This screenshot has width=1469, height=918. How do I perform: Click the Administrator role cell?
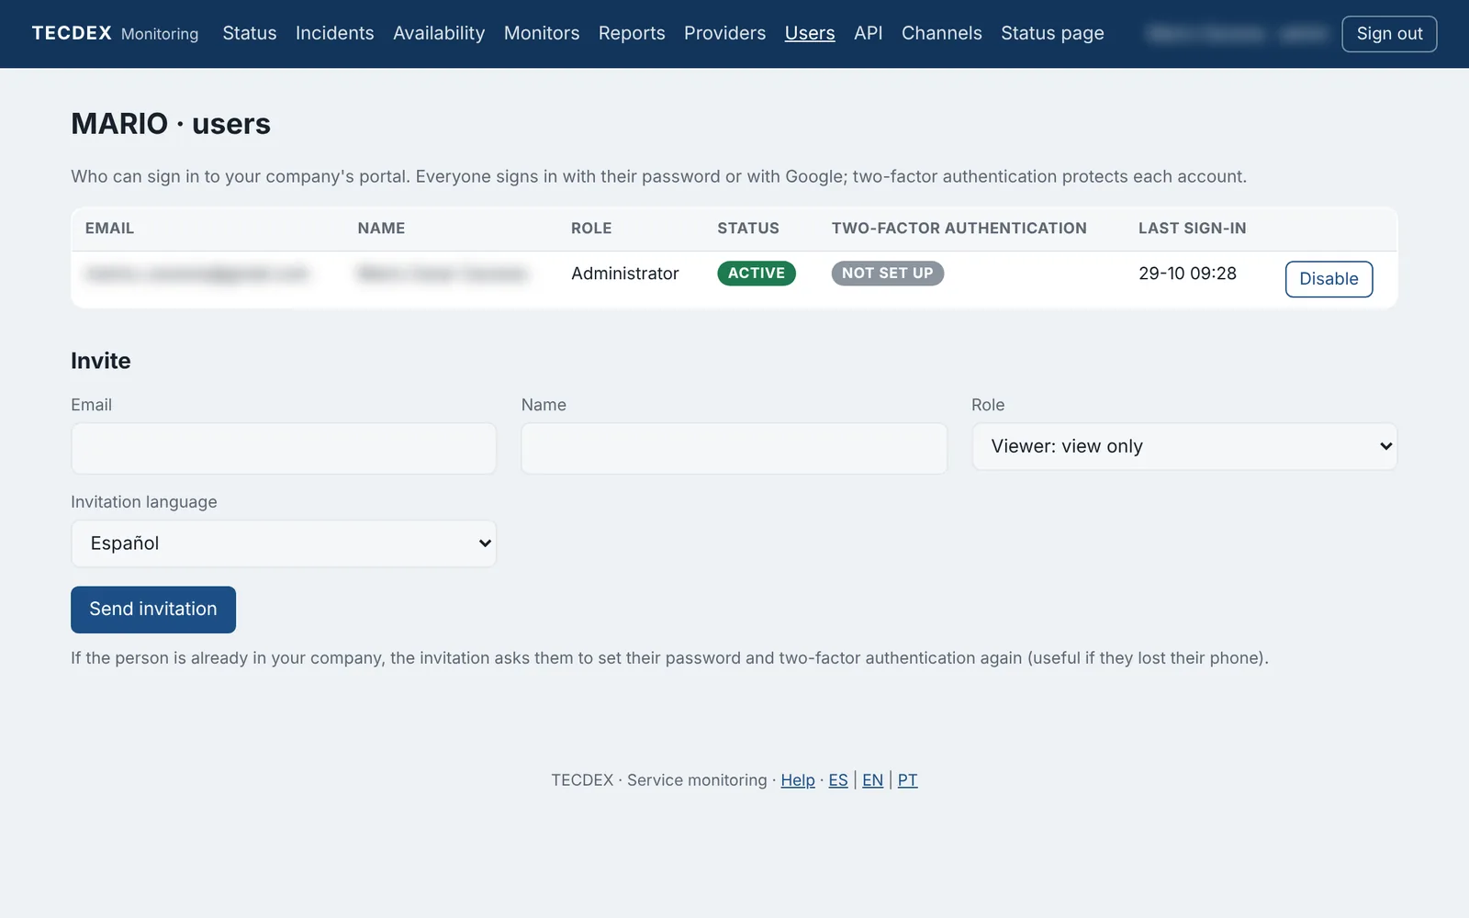[625, 274]
